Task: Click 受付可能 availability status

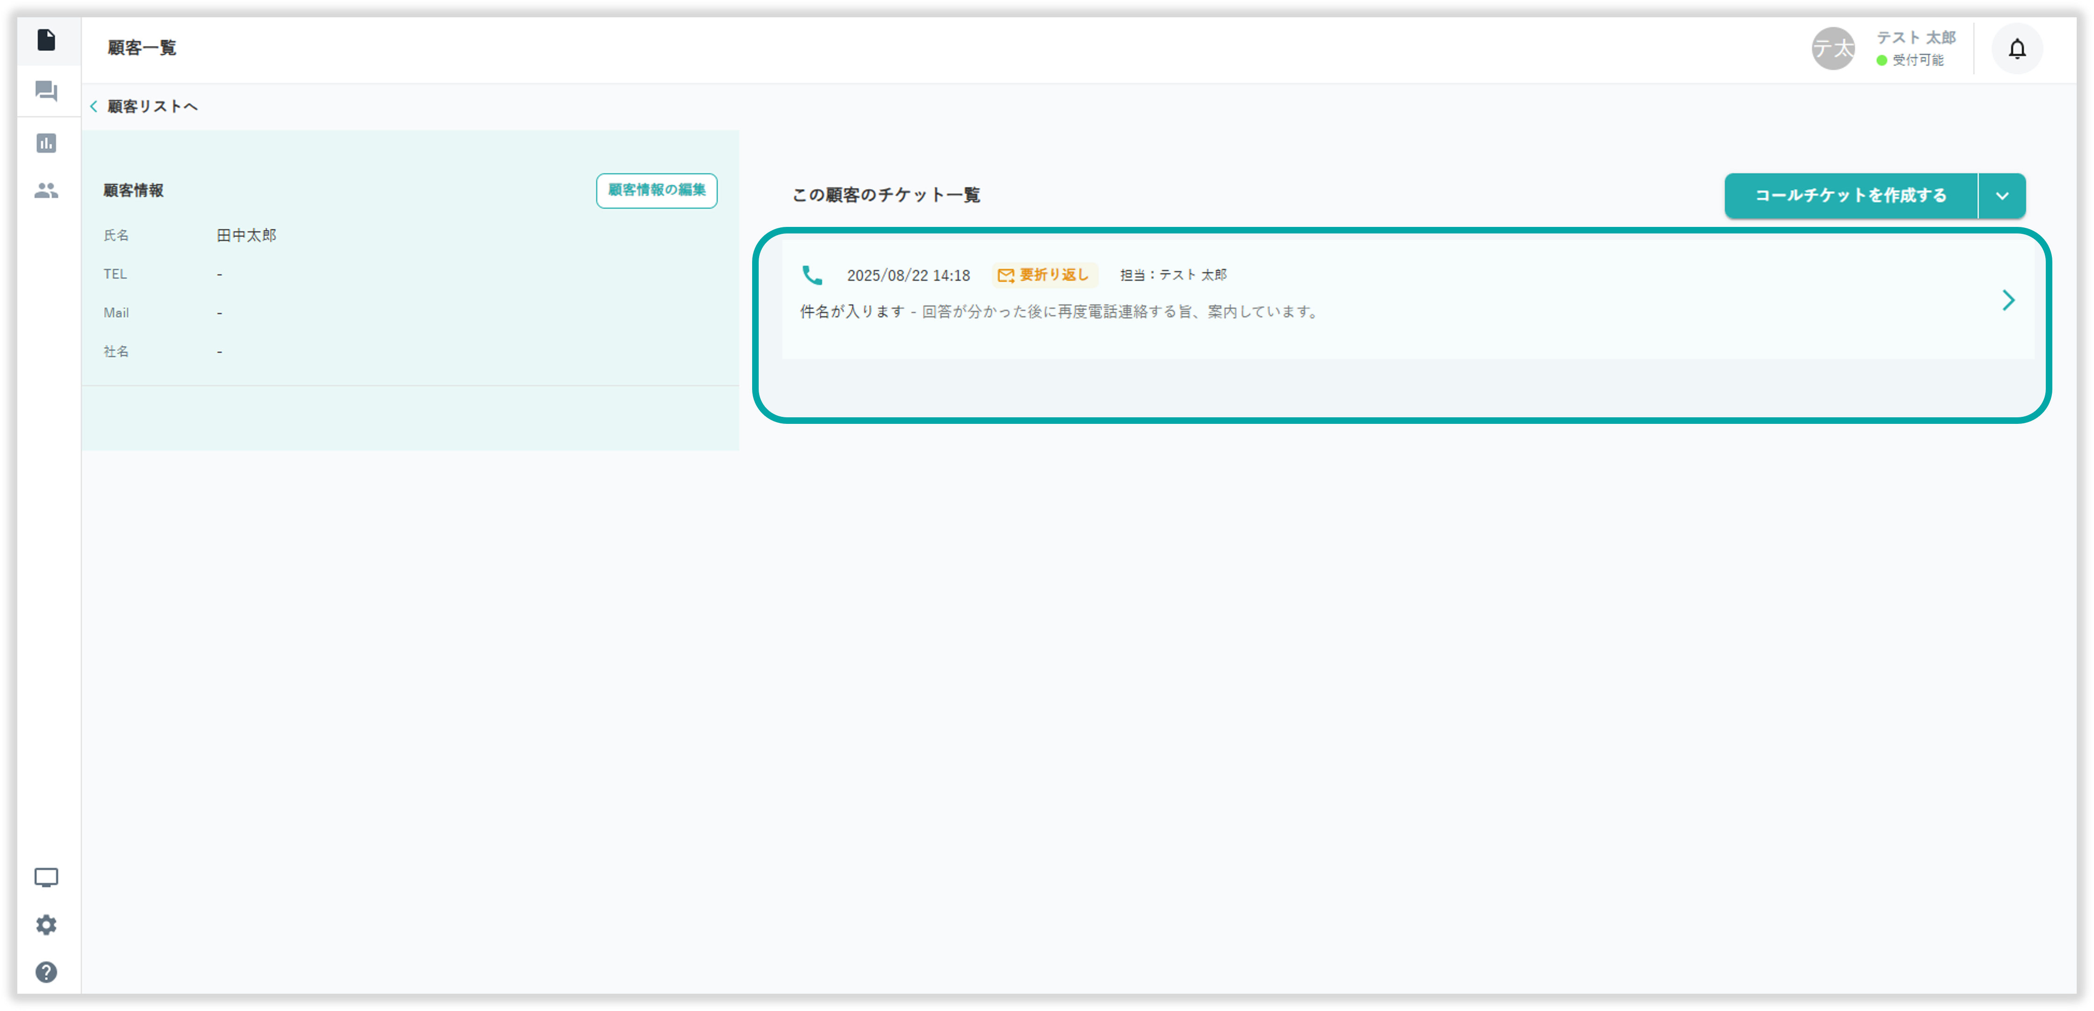Action: [1917, 60]
